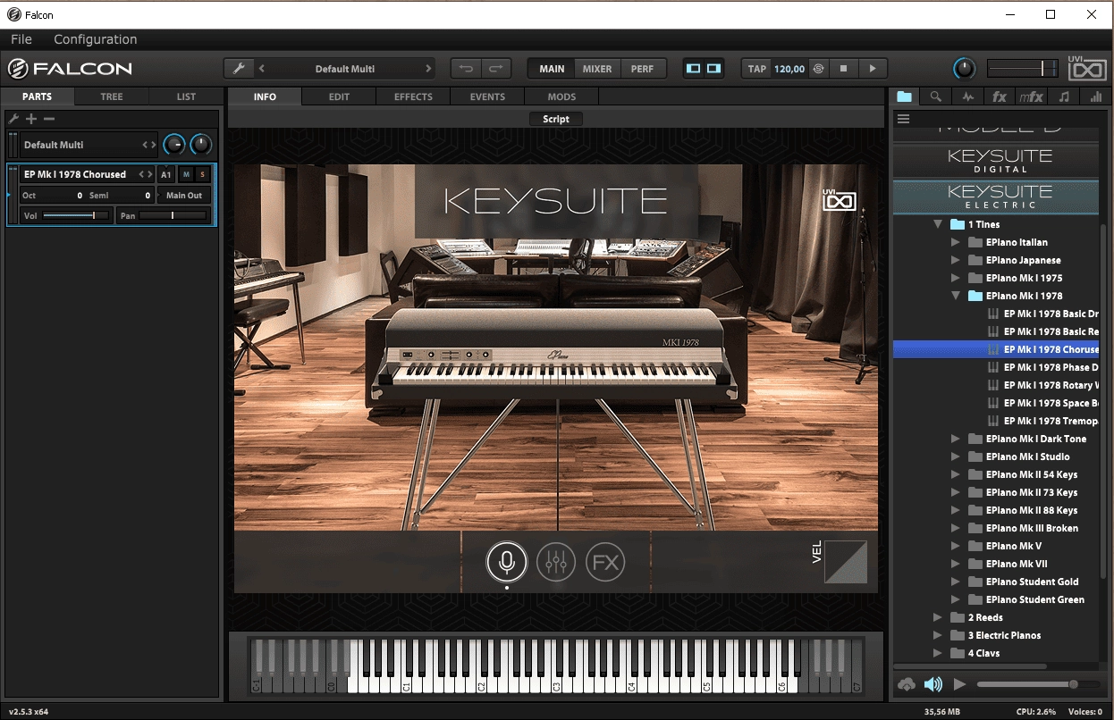Open the modulators bar-chart tab
The image size is (1114, 720).
click(x=1096, y=96)
